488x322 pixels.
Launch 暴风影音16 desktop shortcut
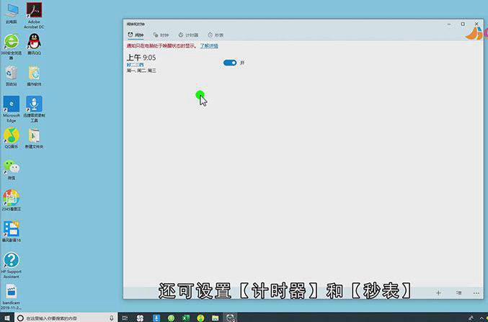pos(12,231)
